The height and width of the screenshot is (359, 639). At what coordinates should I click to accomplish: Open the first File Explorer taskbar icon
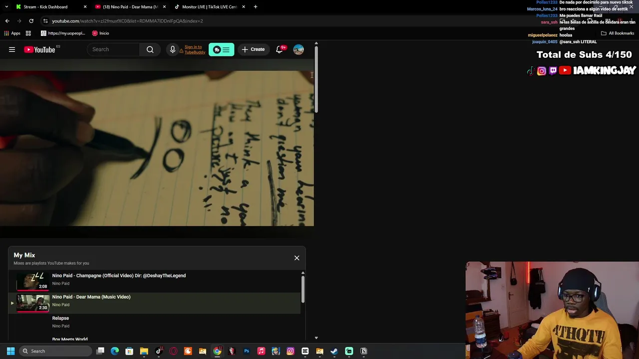tap(144, 351)
